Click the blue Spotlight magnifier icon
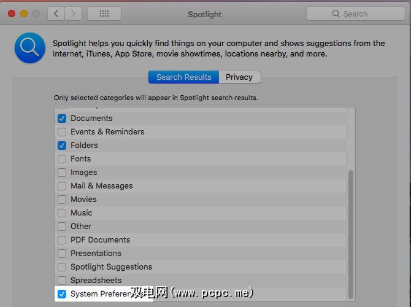 [x=30, y=48]
